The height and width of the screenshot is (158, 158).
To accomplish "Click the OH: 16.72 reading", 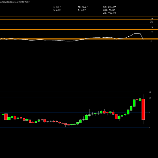I will coord(109,10).
